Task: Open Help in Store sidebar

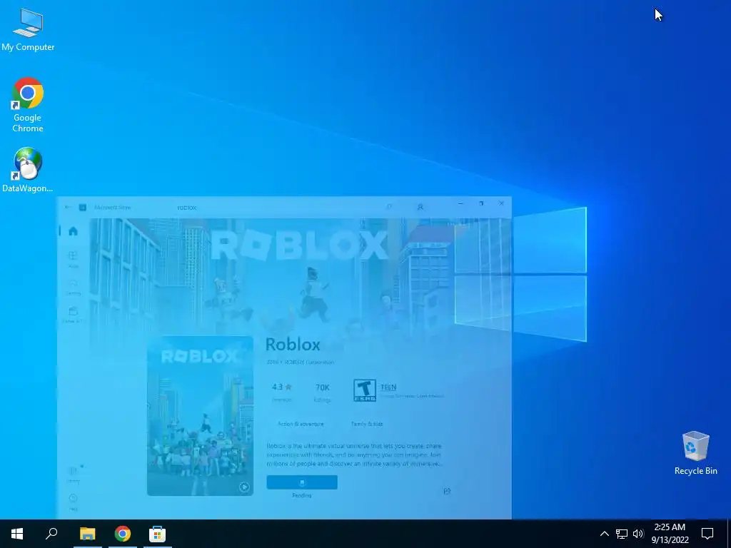Action: [74, 502]
